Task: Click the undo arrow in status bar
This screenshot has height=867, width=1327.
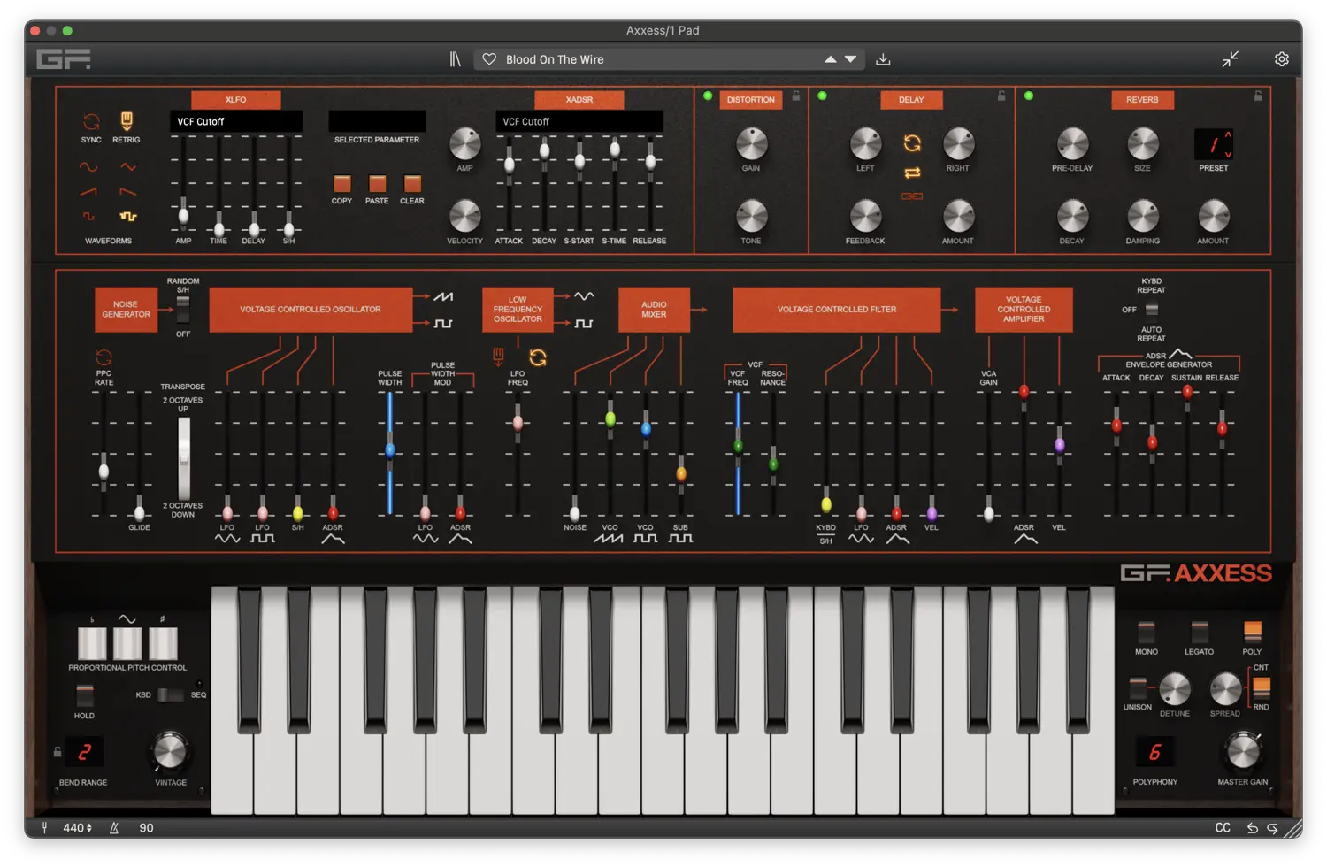Action: [1252, 828]
